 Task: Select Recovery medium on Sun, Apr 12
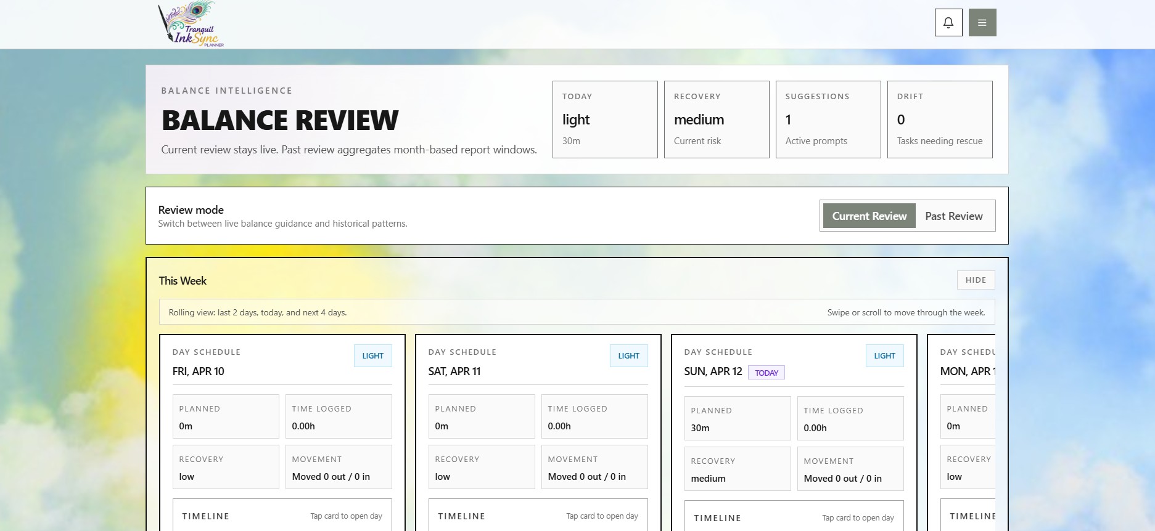pyautogui.click(x=738, y=469)
